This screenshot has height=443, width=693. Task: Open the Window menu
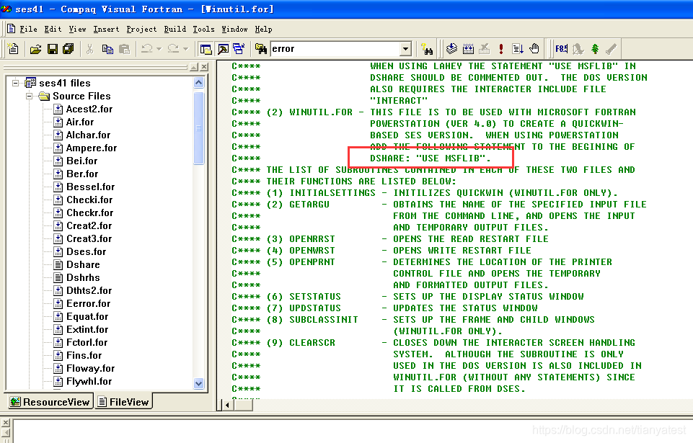(x=234, y=29)
